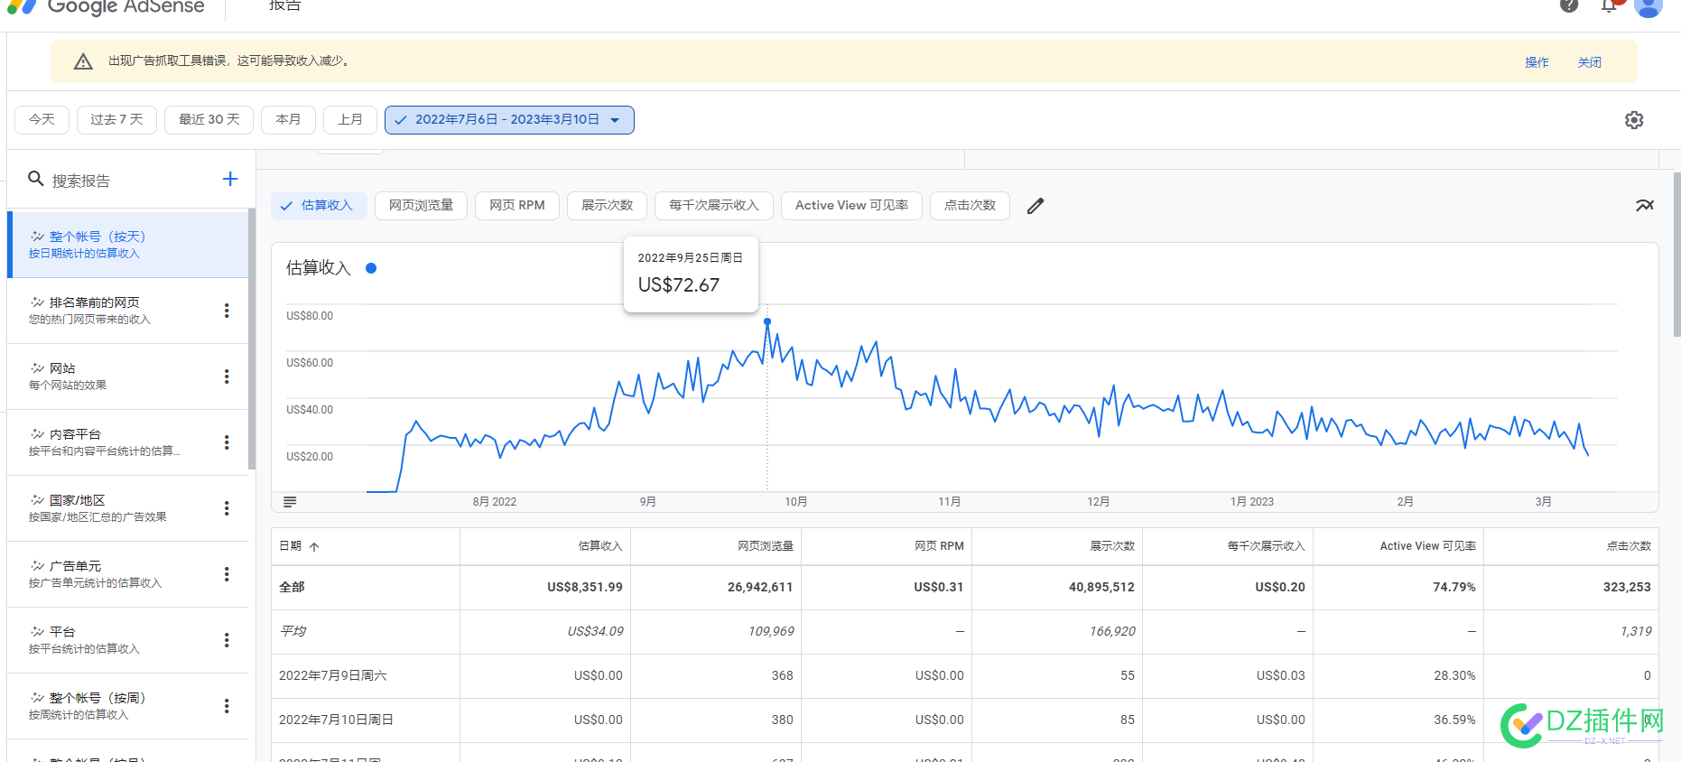Toggle 展示次数 metric chip

607,206
